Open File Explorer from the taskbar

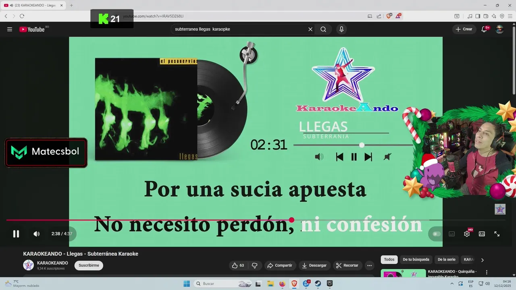click(270, 284)
